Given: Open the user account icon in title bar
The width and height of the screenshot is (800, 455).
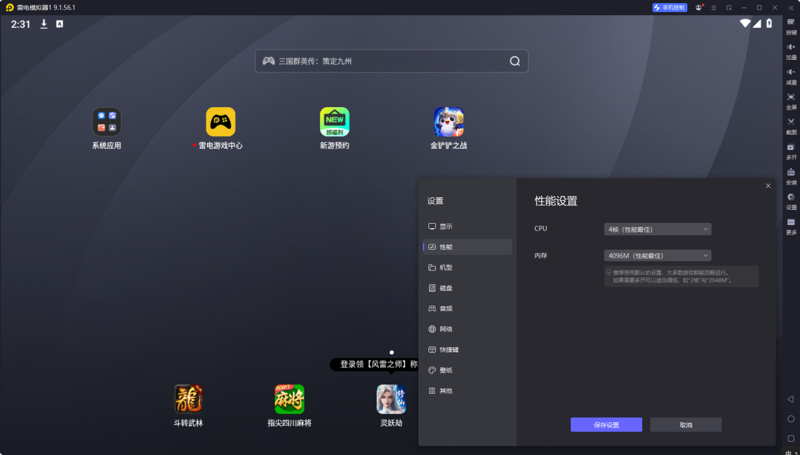Looking at the screenshot, I should click(x=698, y=8).
